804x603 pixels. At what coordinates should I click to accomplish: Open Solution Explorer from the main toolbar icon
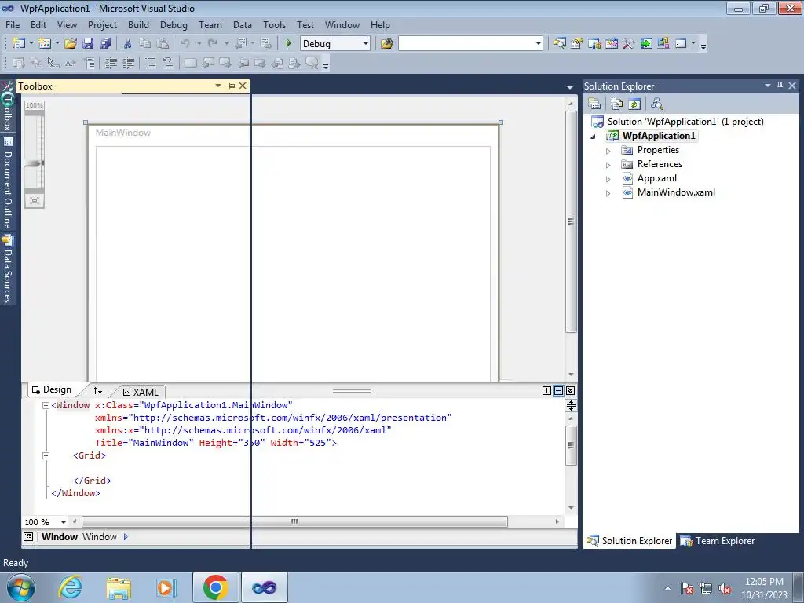pos(559,44)
